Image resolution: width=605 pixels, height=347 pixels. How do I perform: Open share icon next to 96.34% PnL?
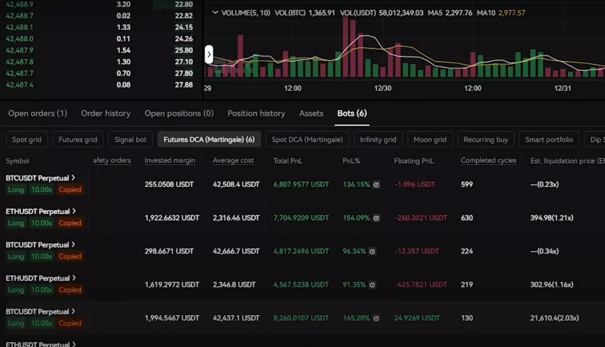pos(372,251)
